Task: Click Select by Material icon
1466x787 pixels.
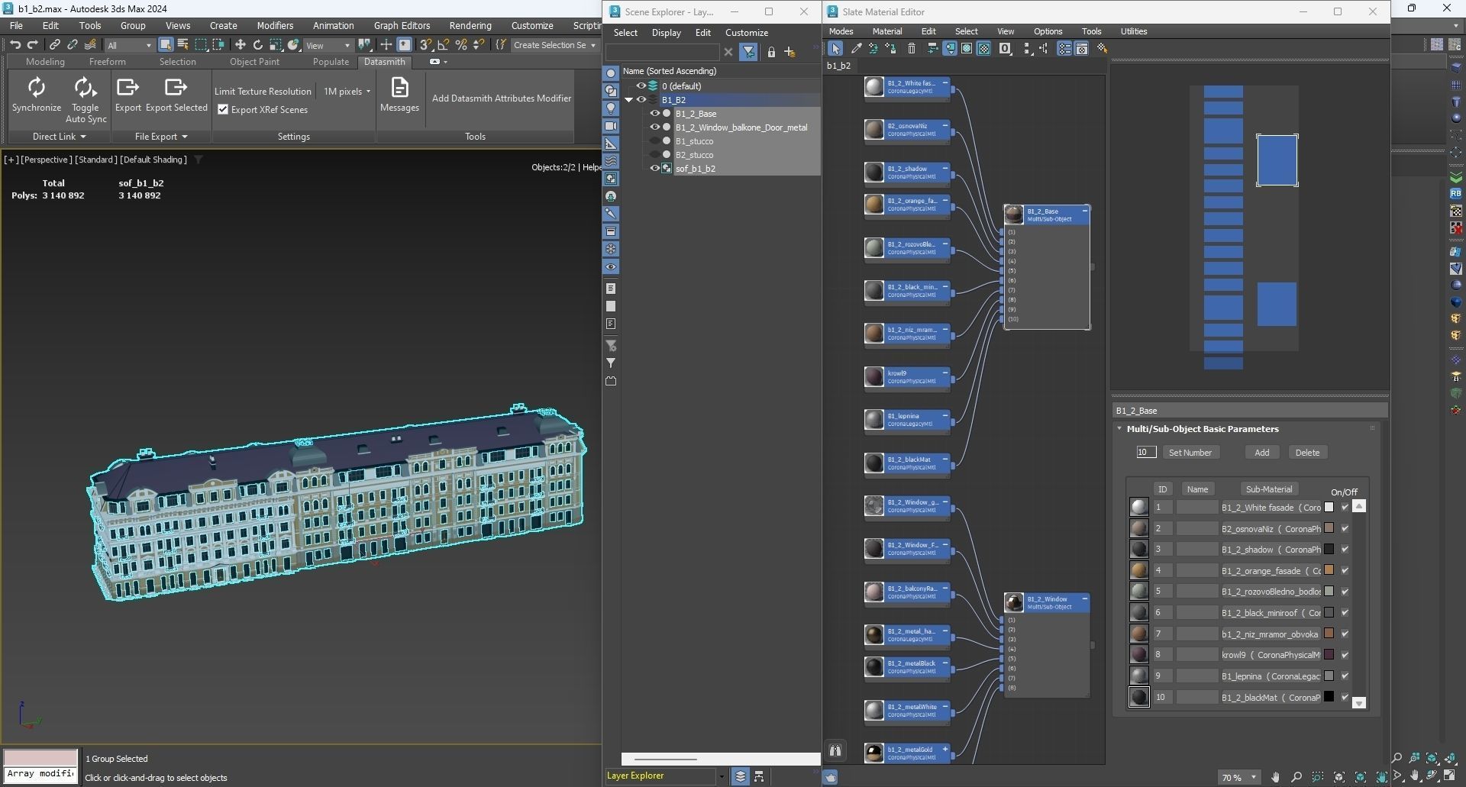Action: tap(1102, 49)
